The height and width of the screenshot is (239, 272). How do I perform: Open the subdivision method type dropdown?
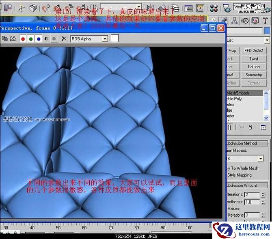click(261, 159)
